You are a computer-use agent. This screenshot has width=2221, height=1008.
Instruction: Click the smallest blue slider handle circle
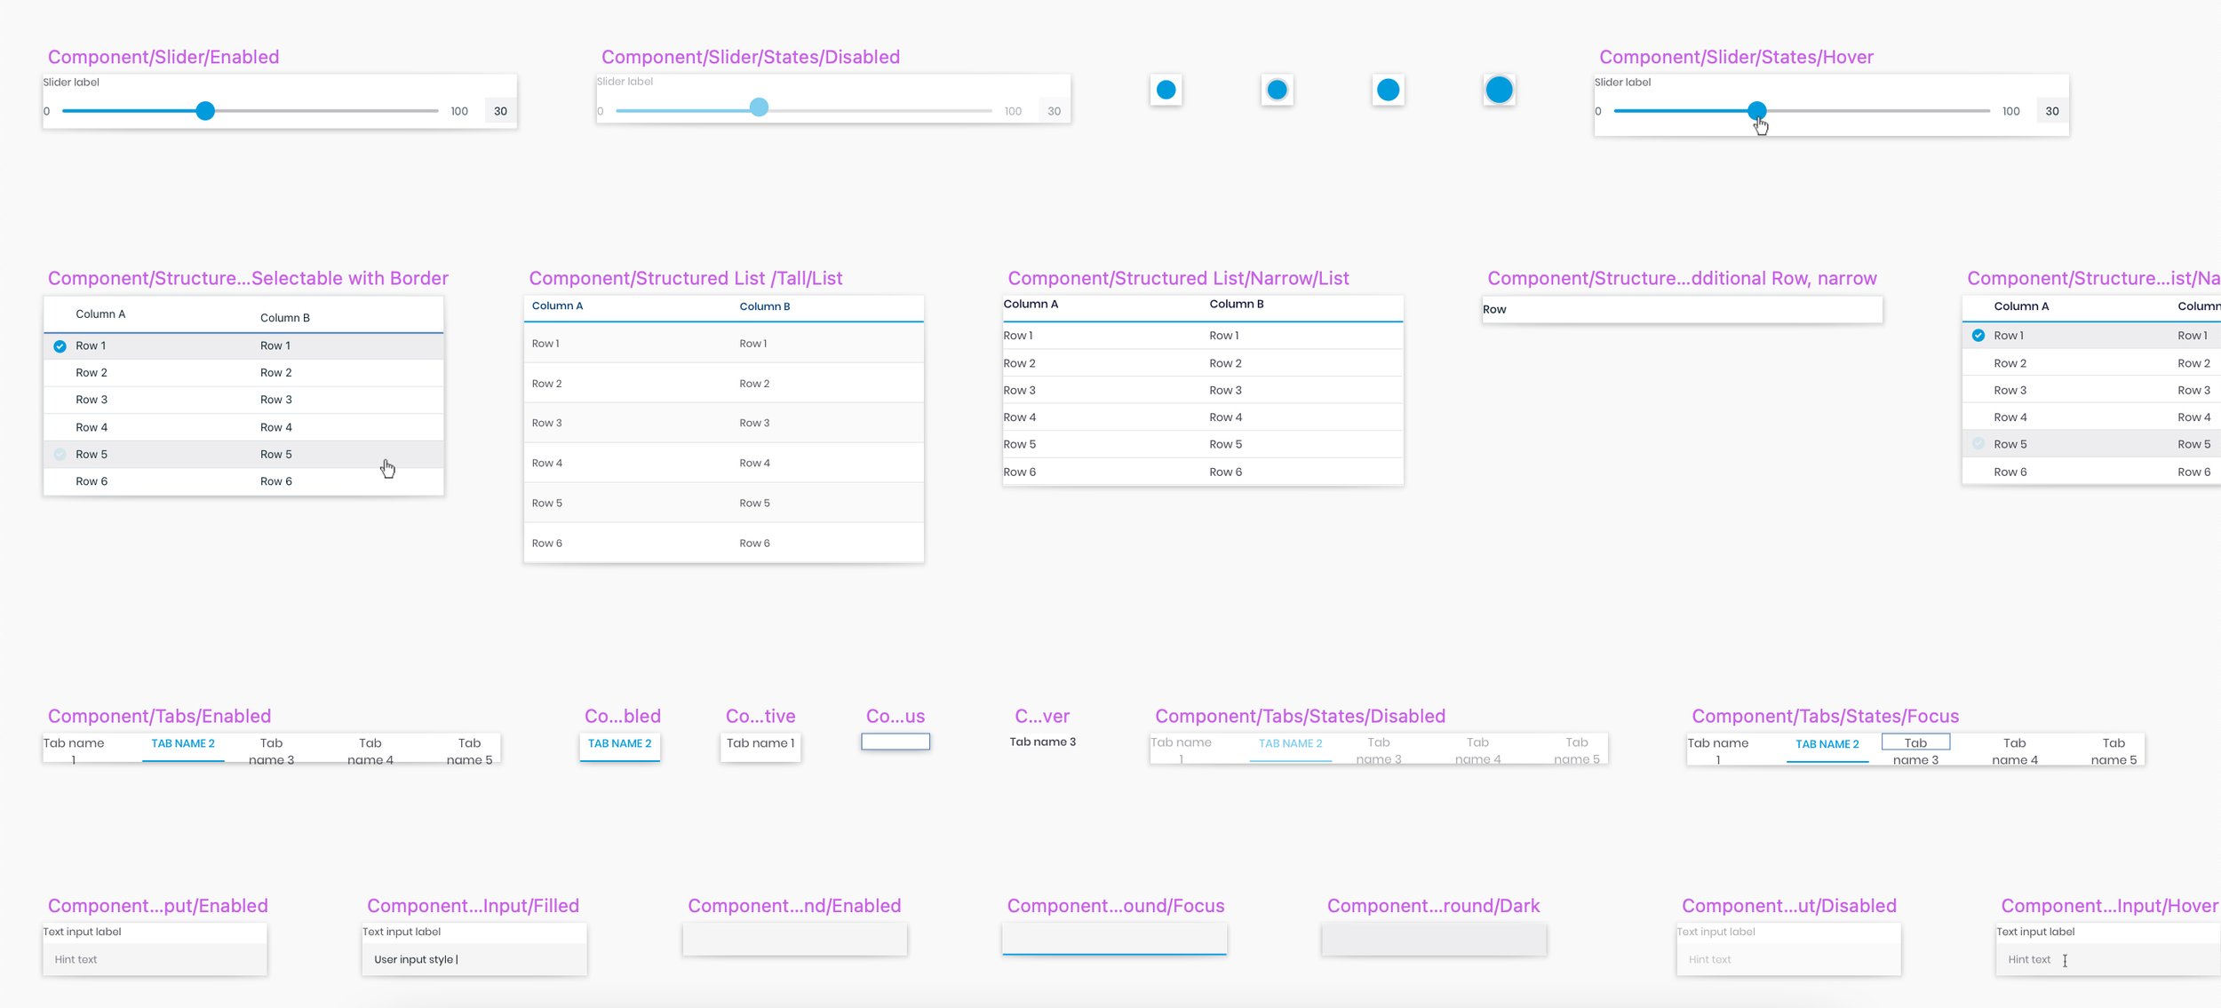(1166, 90)
